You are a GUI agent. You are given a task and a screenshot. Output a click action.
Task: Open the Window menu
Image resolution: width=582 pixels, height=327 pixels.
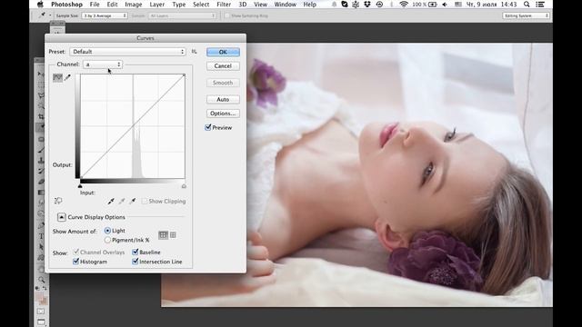pos(285,5)
